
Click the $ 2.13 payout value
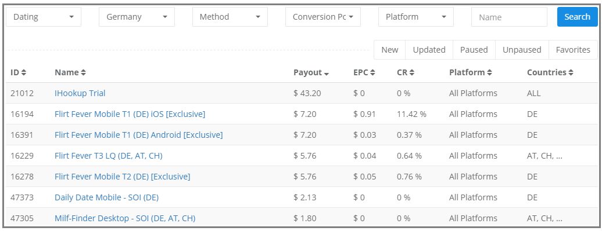[305, 197]
